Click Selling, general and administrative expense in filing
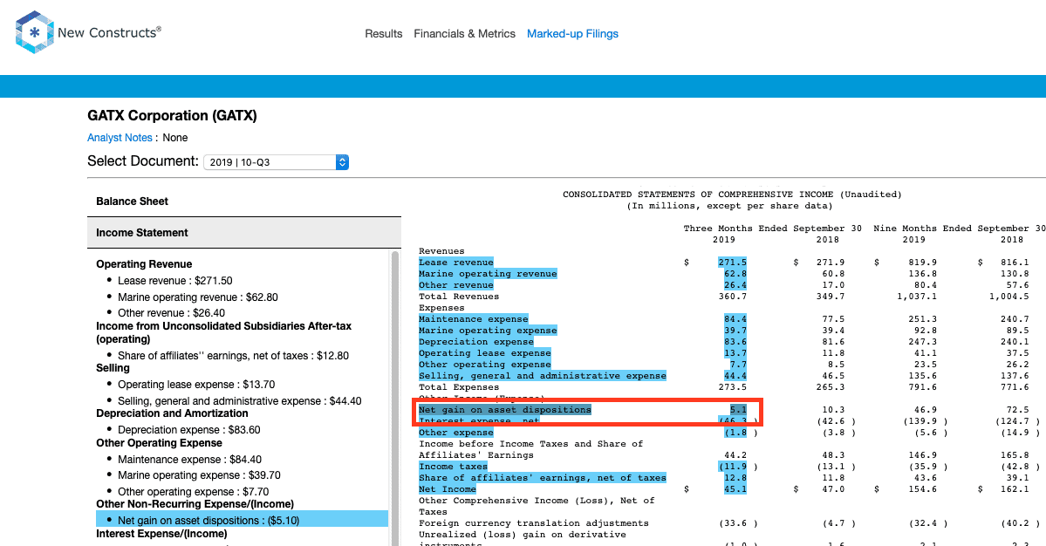The image size is (1046, 546). tap(543, 376)
